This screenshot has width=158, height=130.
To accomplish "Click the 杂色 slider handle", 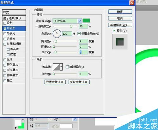I will pyautogui.click(x=54, y=74).
